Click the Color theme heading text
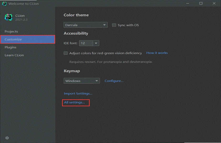This screenshot has height=143, width=221. click(76, 15)
